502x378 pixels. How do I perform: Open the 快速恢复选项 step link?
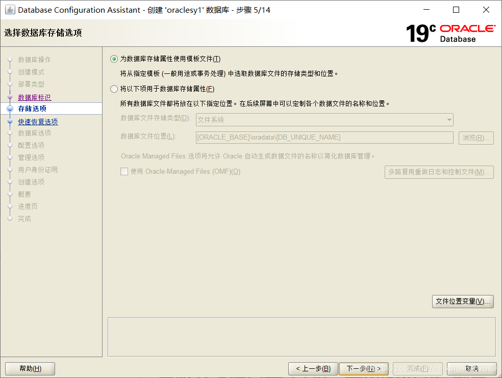point(38,122)
